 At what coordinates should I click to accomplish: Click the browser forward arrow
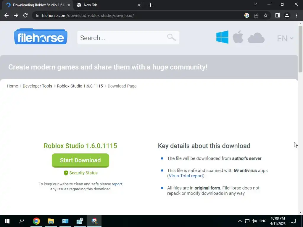[x=16, y=15]
